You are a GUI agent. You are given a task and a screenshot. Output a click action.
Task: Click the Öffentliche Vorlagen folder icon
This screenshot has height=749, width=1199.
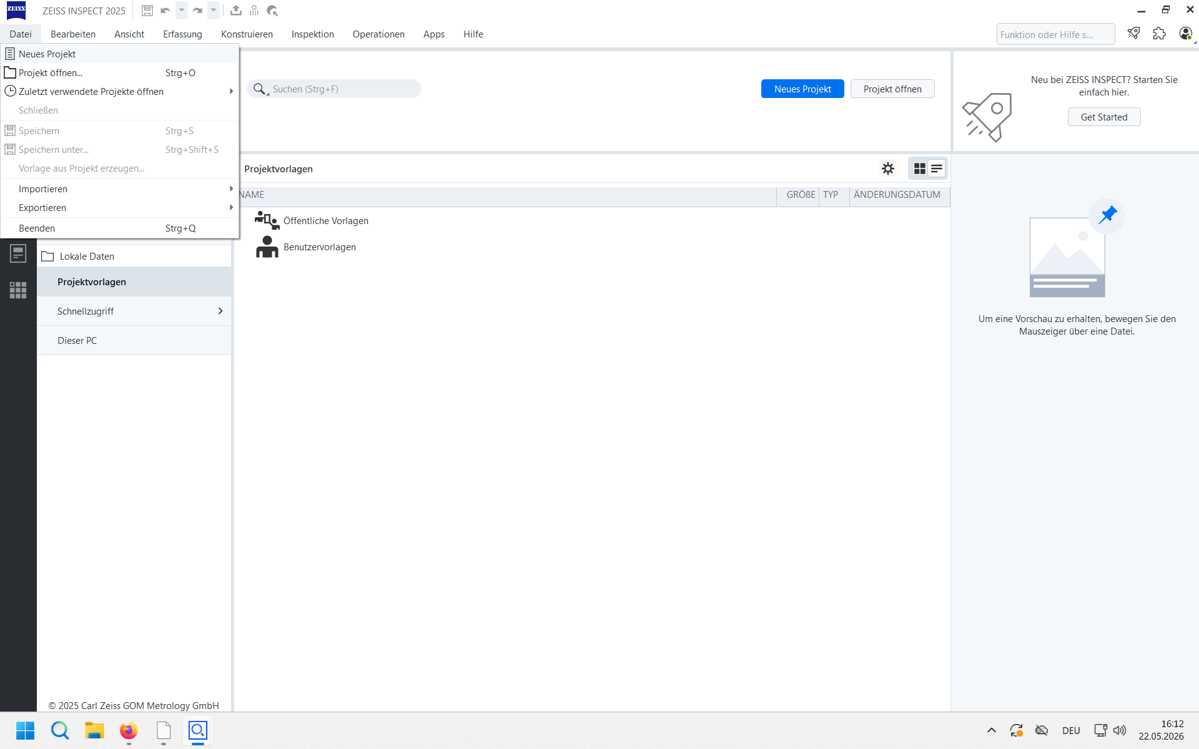[x=267, y=220]
